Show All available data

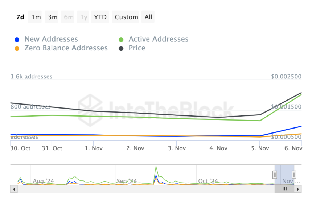pos(148,17)
